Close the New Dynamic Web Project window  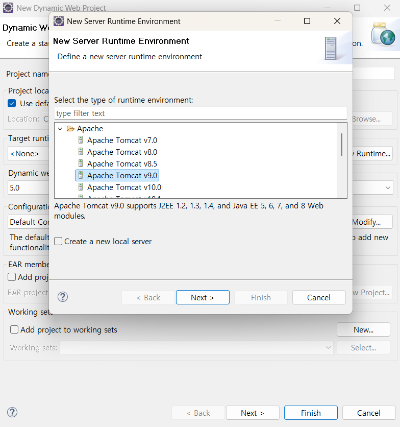coord(387,8)
